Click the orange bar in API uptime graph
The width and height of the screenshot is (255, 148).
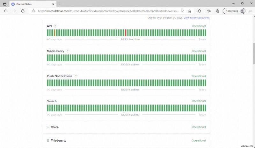(x=55, y=33)
